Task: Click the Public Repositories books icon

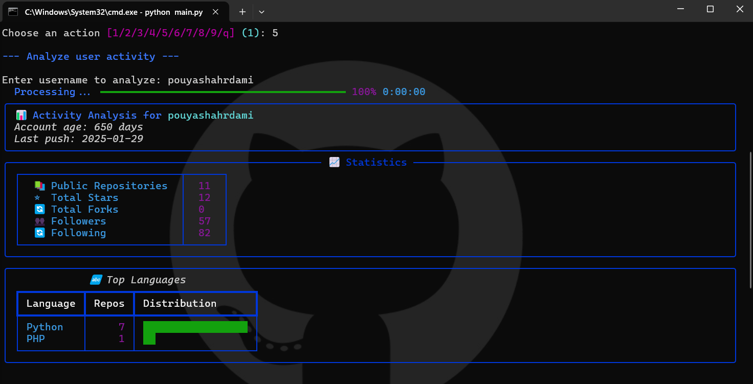Action: point(39,186)
